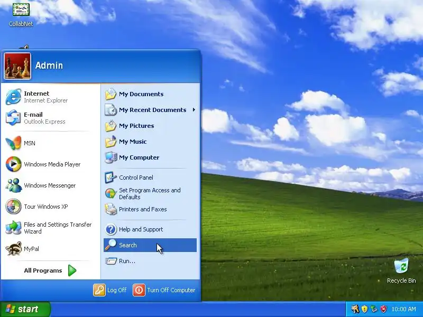Click the green start button

coord(25,309)
